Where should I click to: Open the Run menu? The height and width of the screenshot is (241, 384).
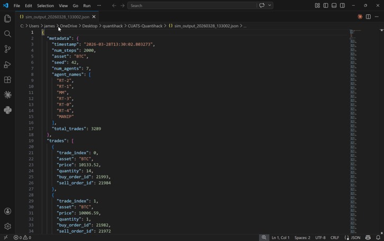click(x=87, y=6)
